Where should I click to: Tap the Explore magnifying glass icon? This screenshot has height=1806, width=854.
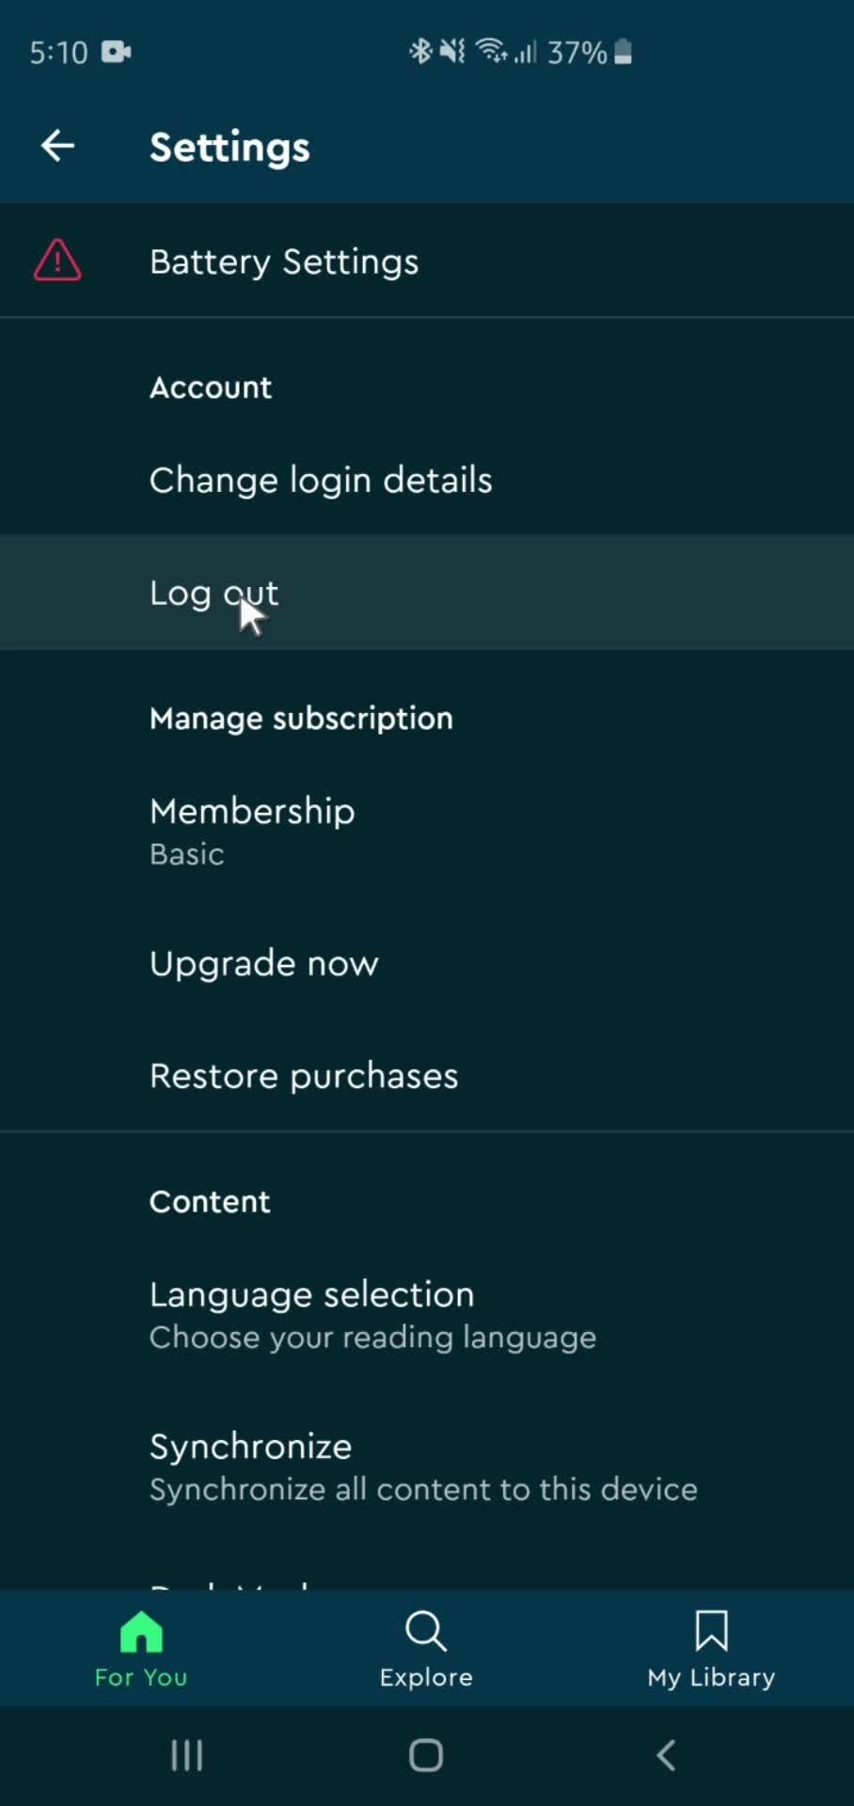coord(426,1631)
